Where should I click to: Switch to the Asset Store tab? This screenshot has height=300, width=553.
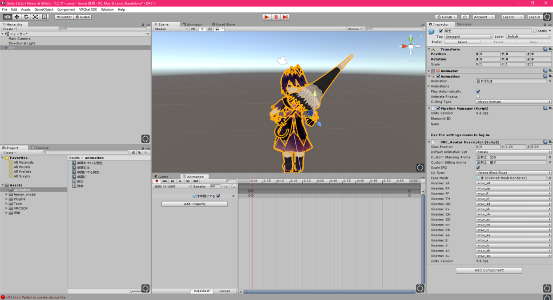(224, 24)
